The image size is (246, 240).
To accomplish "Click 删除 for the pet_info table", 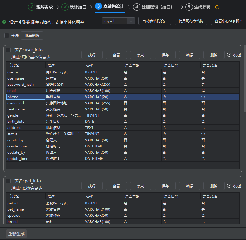I will [x=214, y=186].
